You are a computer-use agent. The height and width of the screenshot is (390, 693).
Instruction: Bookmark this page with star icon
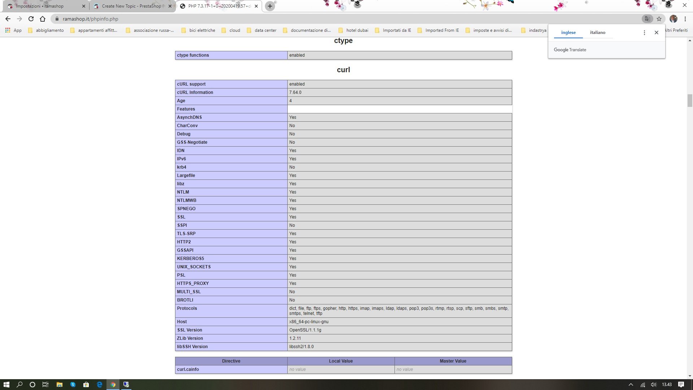659,19
